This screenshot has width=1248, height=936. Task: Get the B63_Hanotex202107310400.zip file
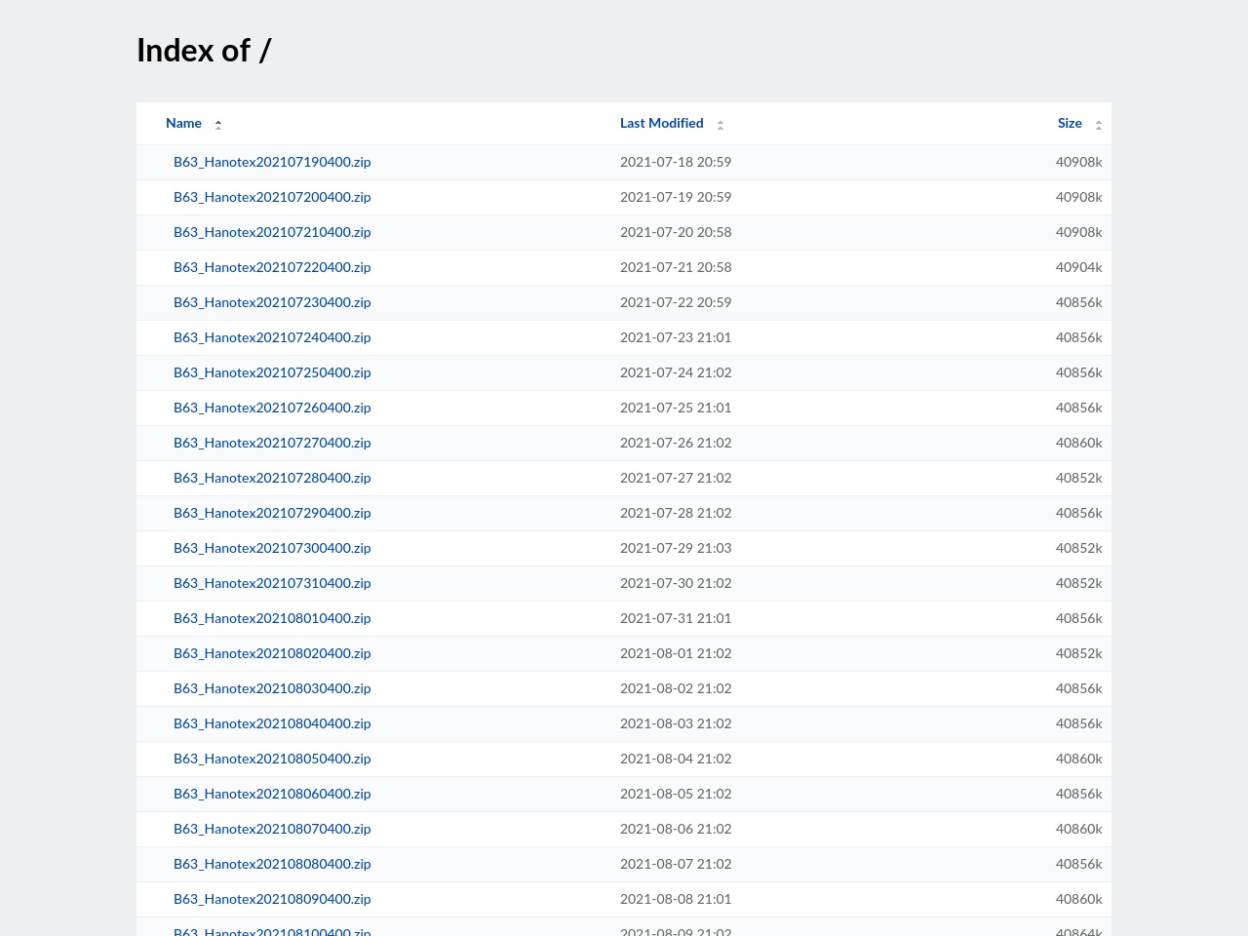(x=272, y=583)
